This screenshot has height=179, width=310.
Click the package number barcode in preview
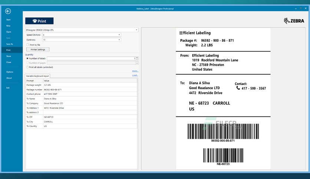pyautogui.click(x=223, y=131)
